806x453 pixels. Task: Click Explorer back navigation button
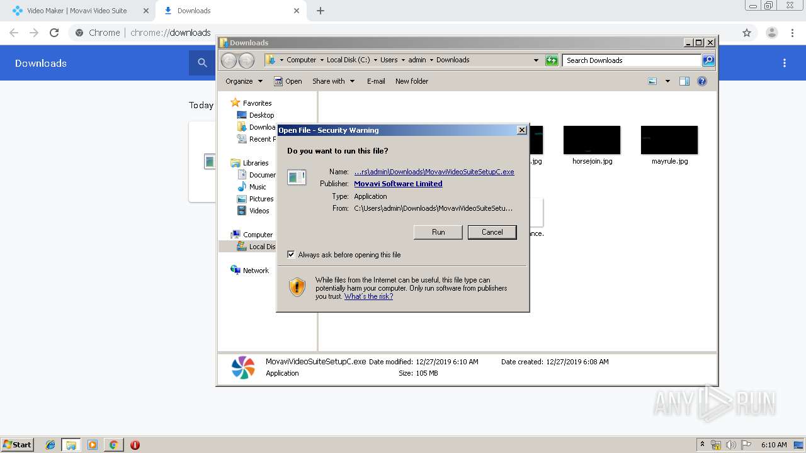[229, 60]
